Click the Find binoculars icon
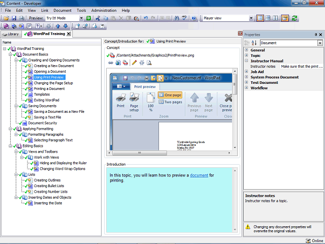Viewport: 325px width, 244px height. point(177,18)
